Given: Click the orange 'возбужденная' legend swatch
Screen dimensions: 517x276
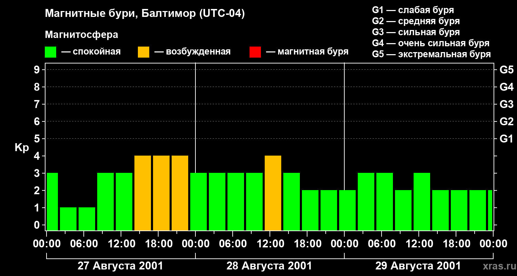Looking at the screenshot, I should [x=143, y=52].
